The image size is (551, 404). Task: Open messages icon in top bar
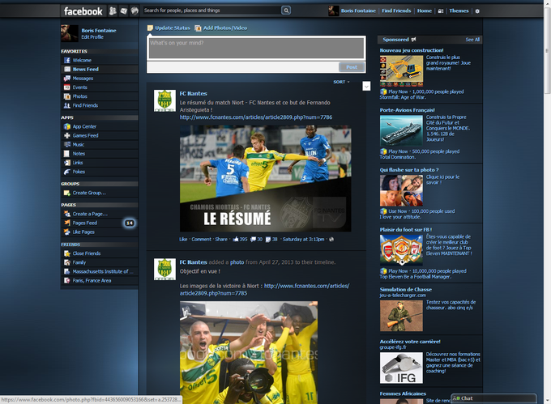(x=124, y=11)
